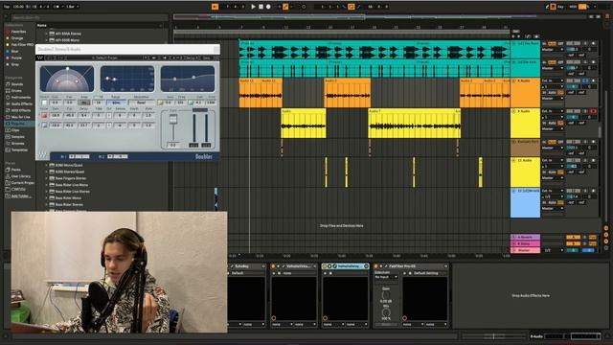
Task: Toggle Doubler voice 2 on button
Action: [44, 126]
